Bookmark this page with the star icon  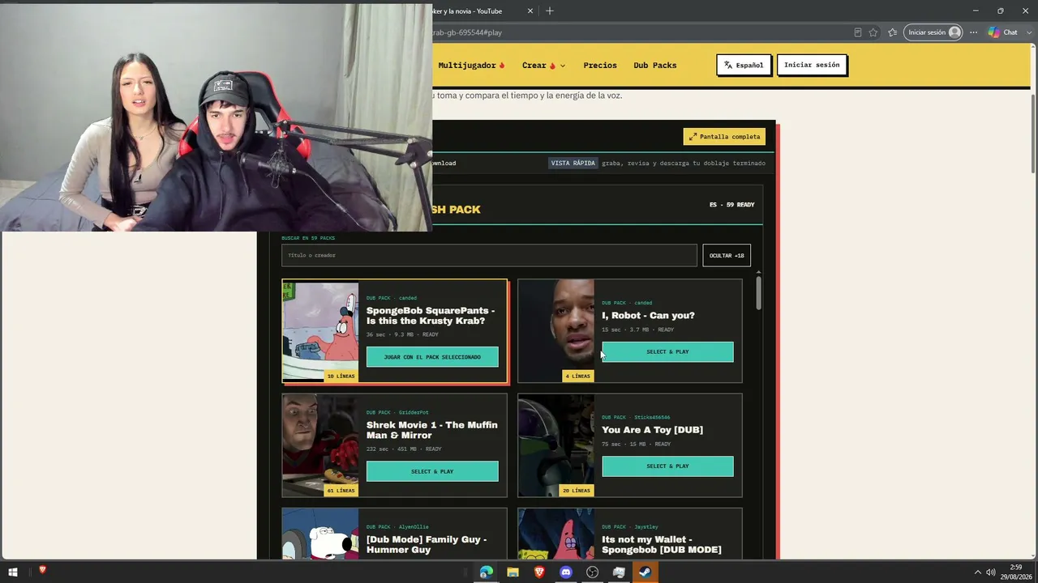[873, 32]
